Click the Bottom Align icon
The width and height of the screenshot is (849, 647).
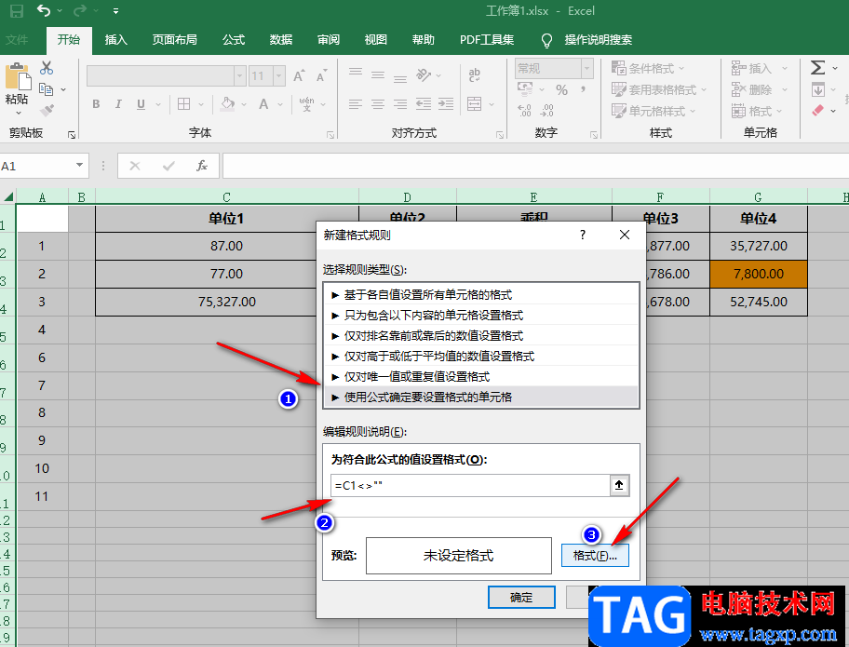click(x=400, y=79)
